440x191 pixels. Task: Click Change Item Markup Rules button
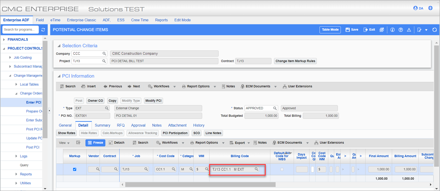[295, 61]
